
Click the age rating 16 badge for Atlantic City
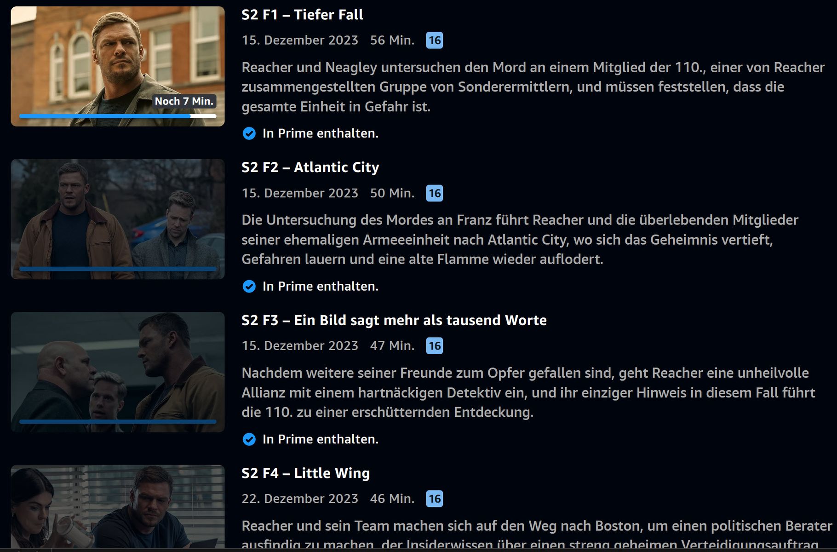tap(434, 193)
